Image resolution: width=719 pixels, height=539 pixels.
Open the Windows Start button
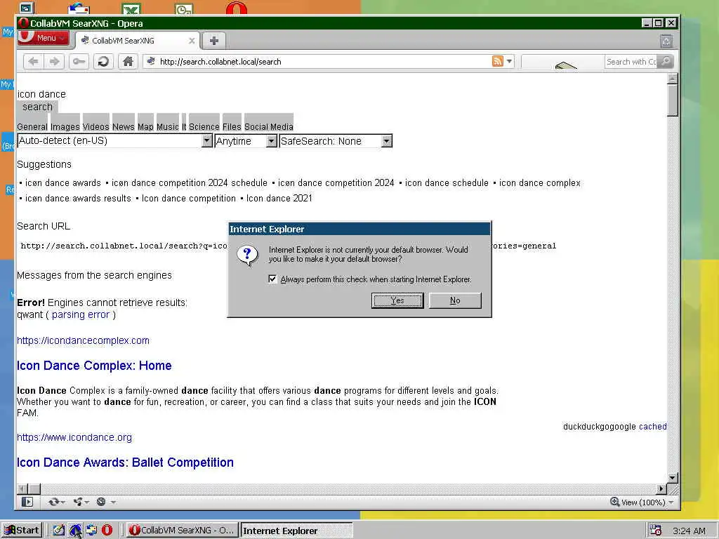pos(22,531)
